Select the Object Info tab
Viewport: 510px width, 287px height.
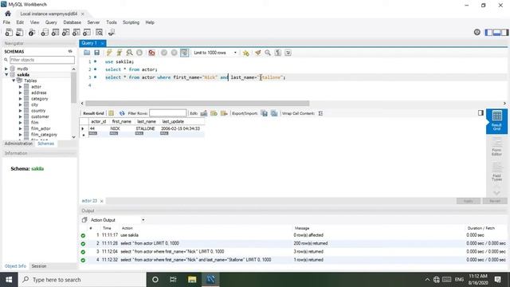click(x=15, y=265)
